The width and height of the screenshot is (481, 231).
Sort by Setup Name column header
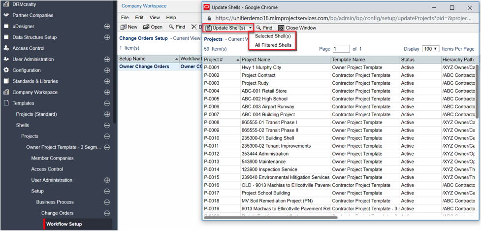tap(149, 59)
